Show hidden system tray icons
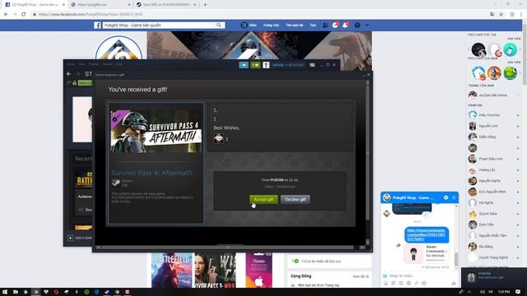The width and height of the screenshot is (527, 296). tap(469, 292)
